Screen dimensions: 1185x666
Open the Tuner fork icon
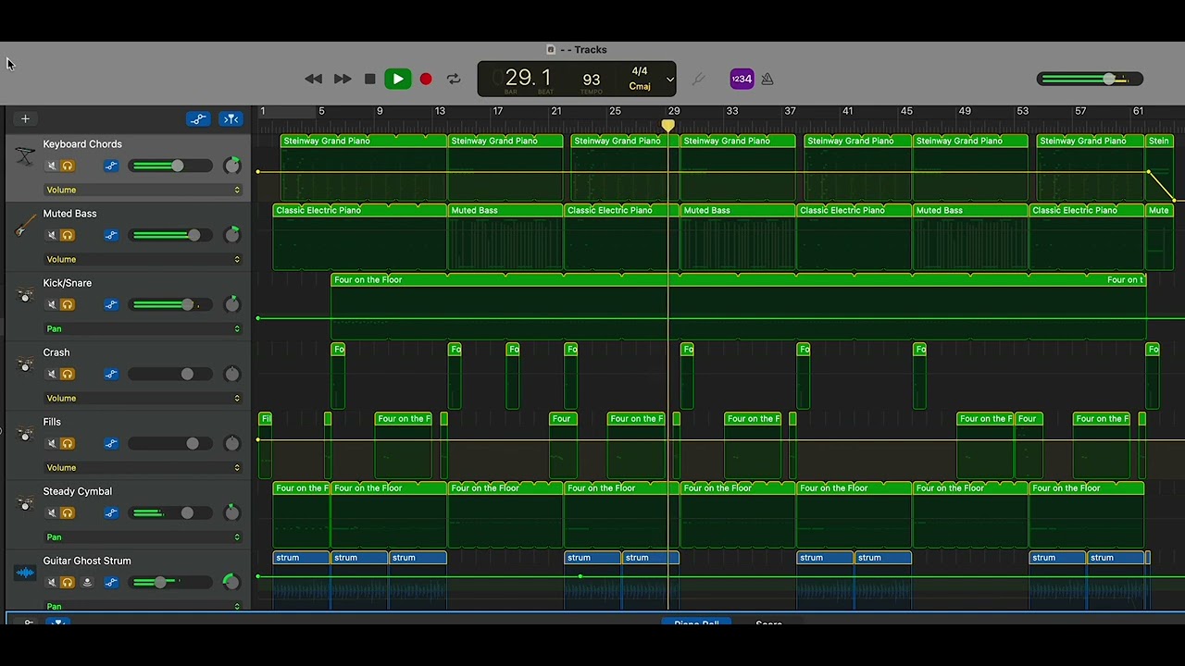[x=698, y=80]
